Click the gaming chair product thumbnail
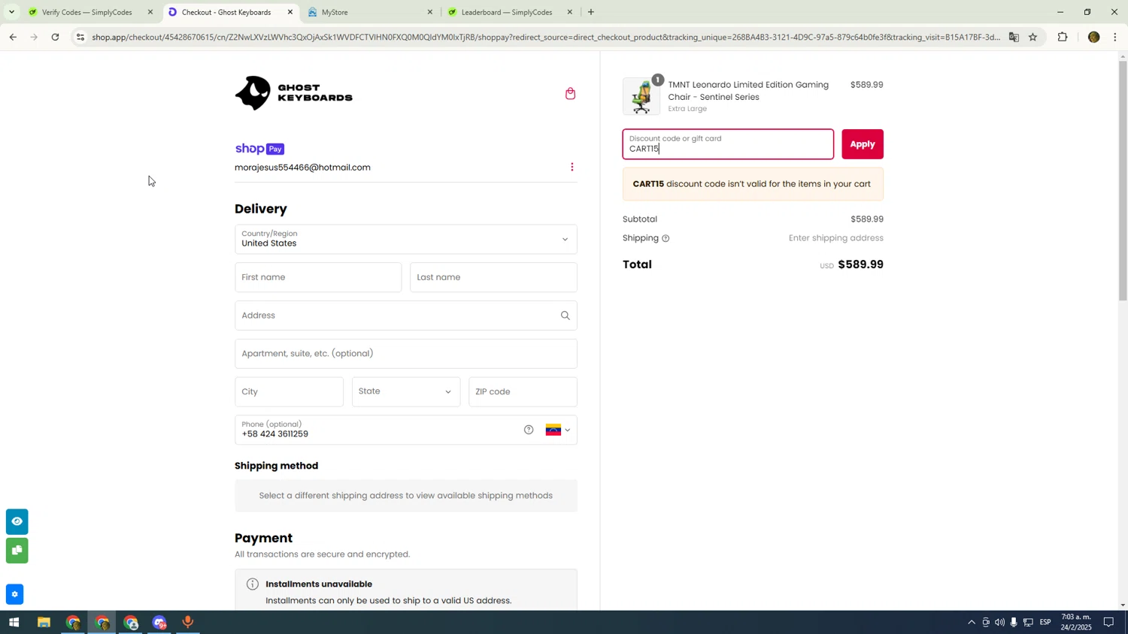1128x634 pixels. (x=641, y=96)
